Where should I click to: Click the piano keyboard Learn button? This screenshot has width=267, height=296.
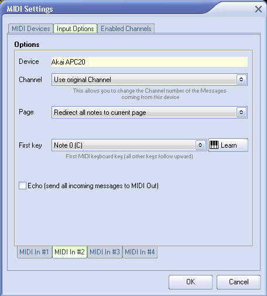[x=228, y=145]
